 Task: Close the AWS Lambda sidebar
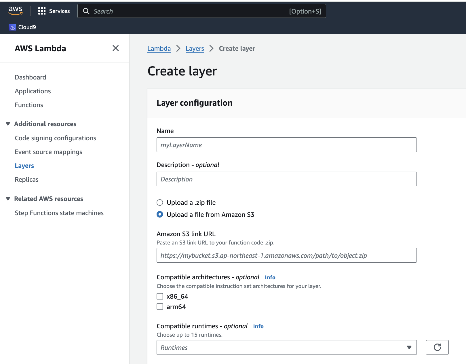pyautogui.click(x=115, y=48)
